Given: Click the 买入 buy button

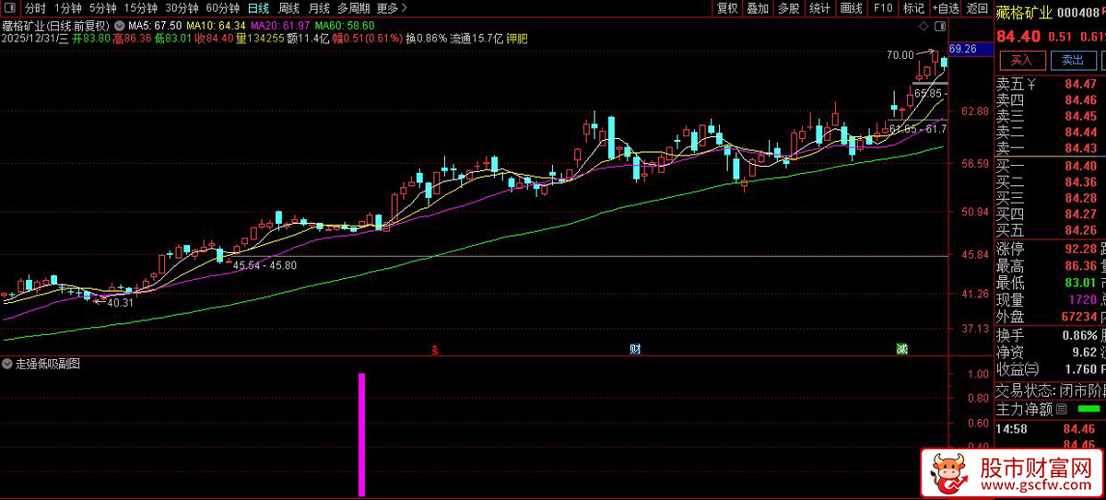Looking at the screenshot, I should coord(1021,61).
